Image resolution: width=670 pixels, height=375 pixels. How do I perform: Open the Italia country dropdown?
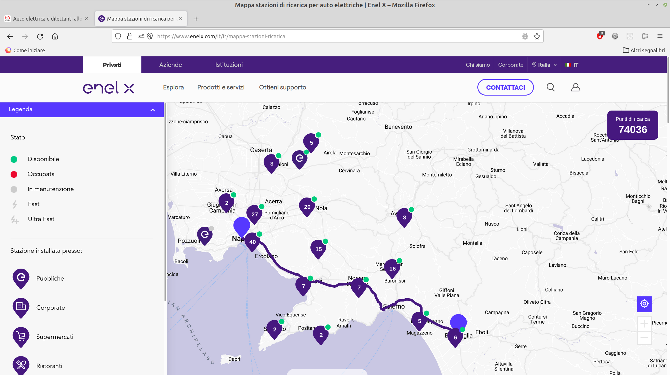tap(544, 65)
